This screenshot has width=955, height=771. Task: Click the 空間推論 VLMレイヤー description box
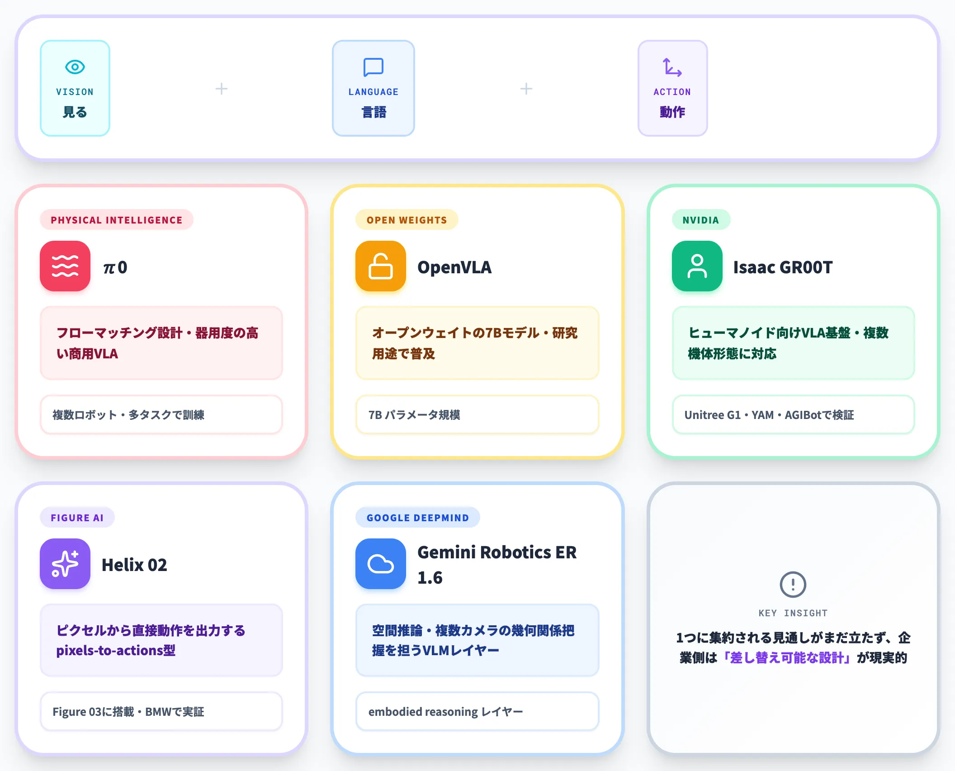pyautogui.click(x=477, y=640)
